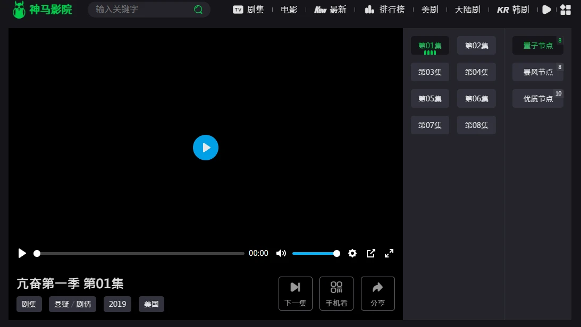Click the 神马影院 logo
This screenshot has height=327, width=581.
pyautogui.click(x=42, y=10)
